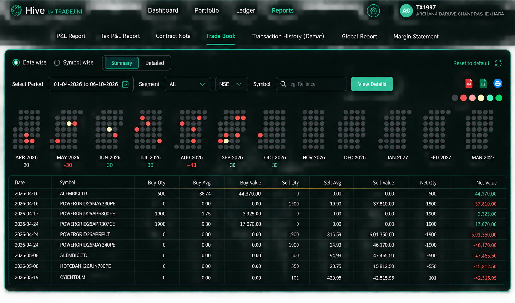Image resolution: width=515 pixels, height=303 pixels.
Task: Select the Symbol wise radio option
Action: pyautogui.click(x=57, y=63)
